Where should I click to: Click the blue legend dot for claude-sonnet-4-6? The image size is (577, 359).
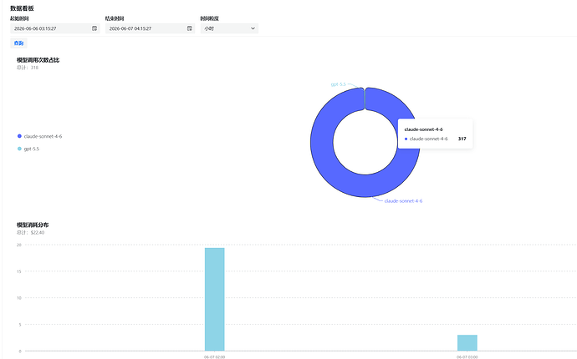(19, 136)
